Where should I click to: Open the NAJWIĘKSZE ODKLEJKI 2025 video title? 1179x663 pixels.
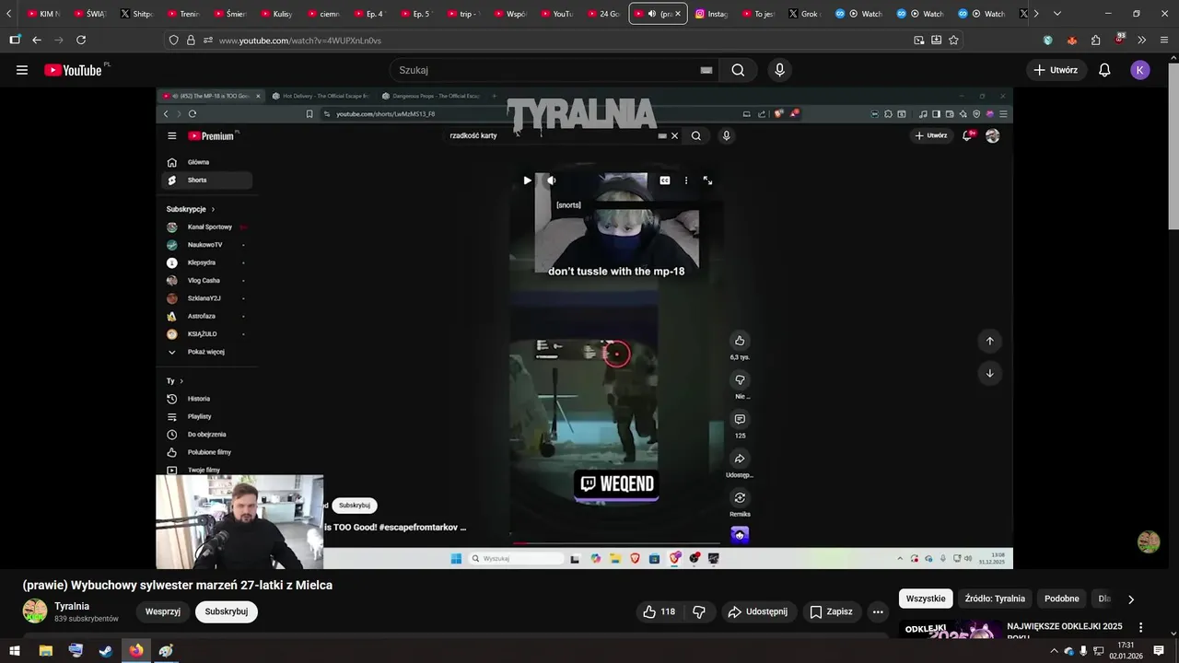pyautogui.click(x=1065, y=631)
